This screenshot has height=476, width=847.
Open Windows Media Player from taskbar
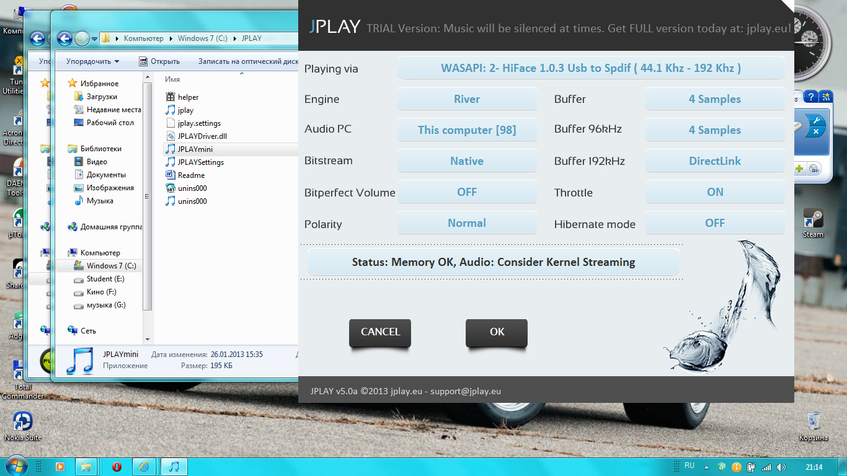(60, 467)
